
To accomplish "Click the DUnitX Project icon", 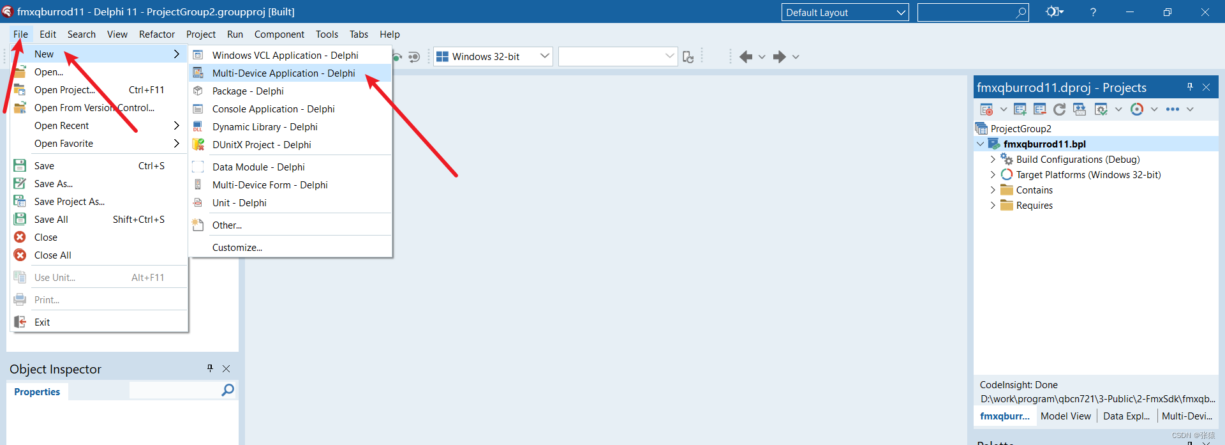I will click(x=198, y=144).
